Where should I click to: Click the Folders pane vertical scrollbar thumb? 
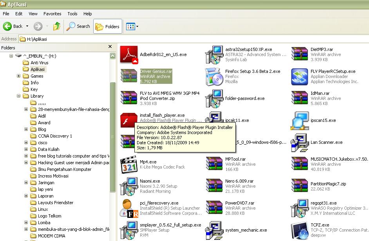coord(113,137)
